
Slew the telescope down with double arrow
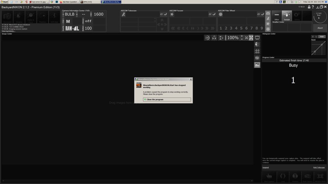pyautogui.click(x=162, y=29)
